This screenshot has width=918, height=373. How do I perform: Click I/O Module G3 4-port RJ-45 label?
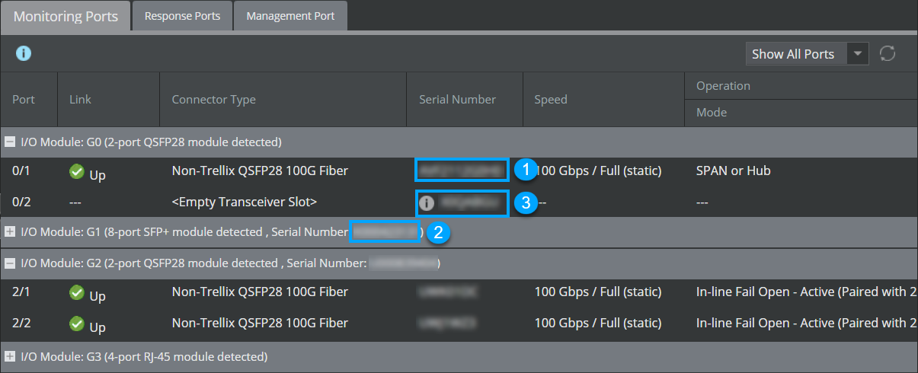coord(144,356)
